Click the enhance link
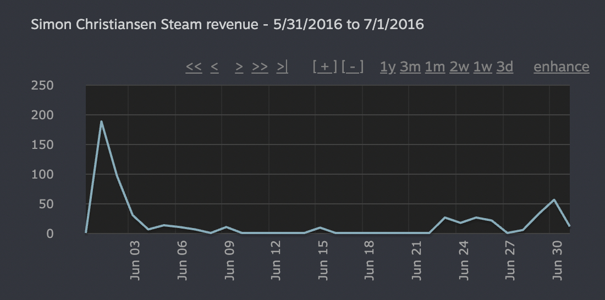This screenshot has width=605, height=300. pos(561,67)
